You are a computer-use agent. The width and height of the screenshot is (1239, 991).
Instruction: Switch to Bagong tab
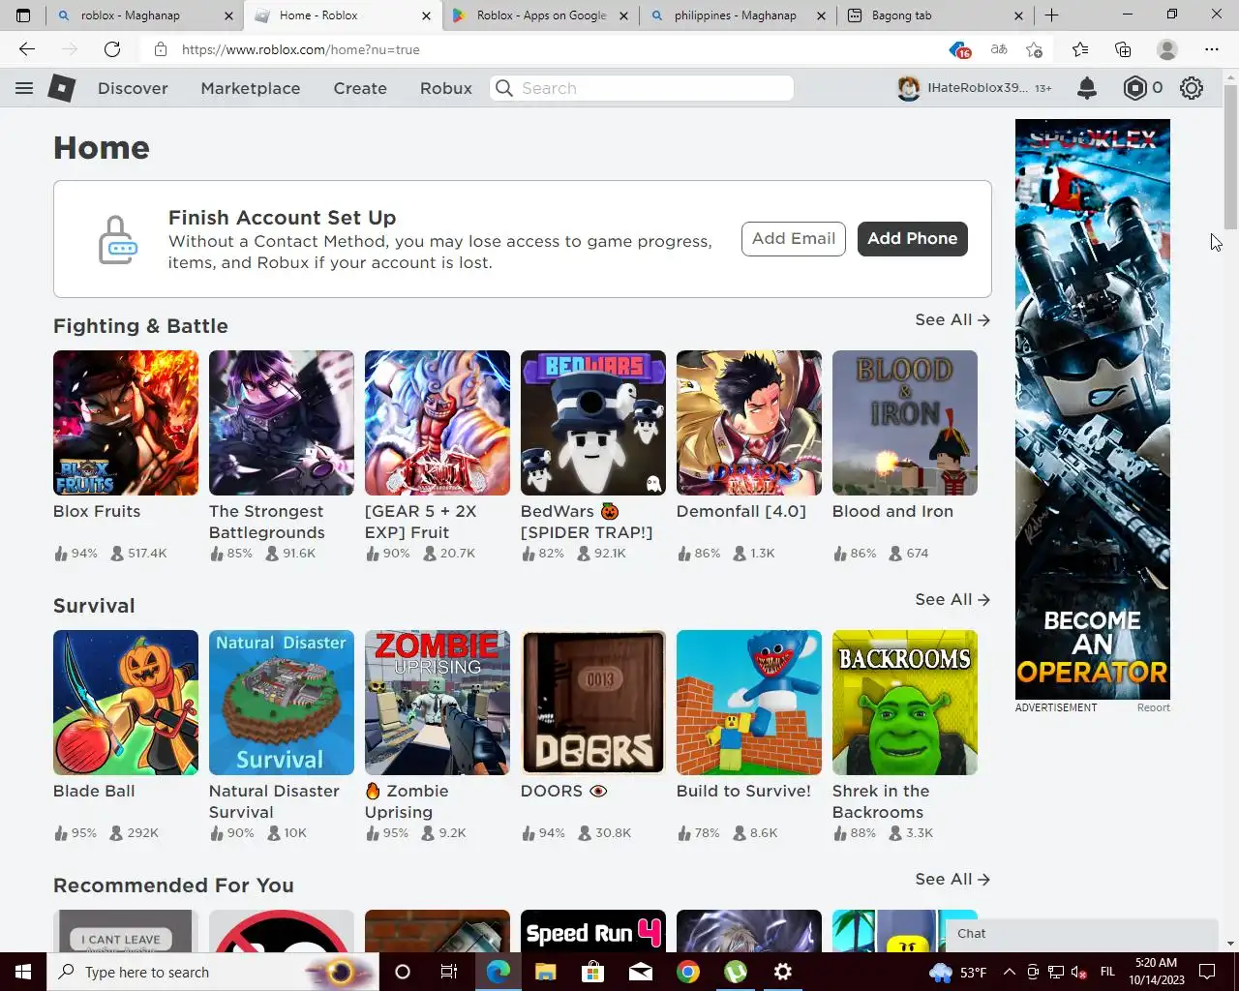(934, 15)
